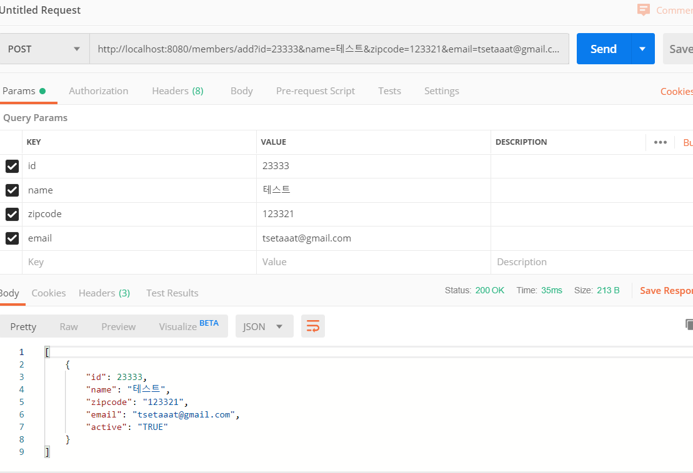693x473 pixels.
Task: Toggle the wrap lines icon in response toolbar
Action: pos(313,326)
